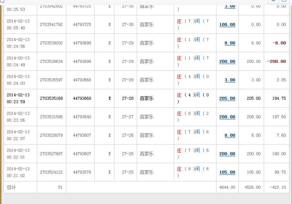
Task: Click the timestamp 2014-02-13 00:24:03
Action: (x=18, y=80)
